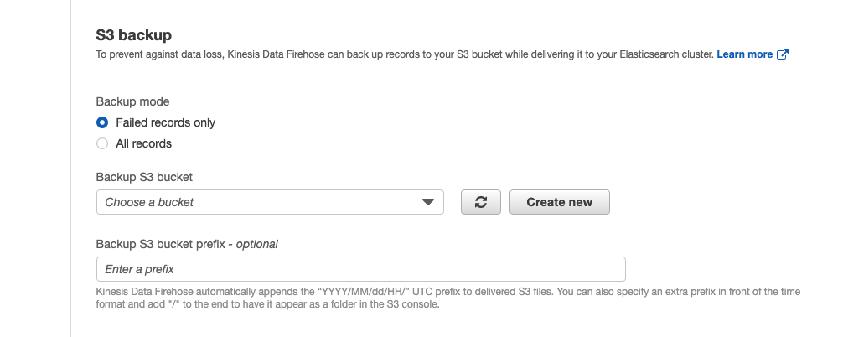The height and width of the screenshot is (337, 843).
Task: Click the "Choose a bucket" placeholder text
Action: point(149,202)
